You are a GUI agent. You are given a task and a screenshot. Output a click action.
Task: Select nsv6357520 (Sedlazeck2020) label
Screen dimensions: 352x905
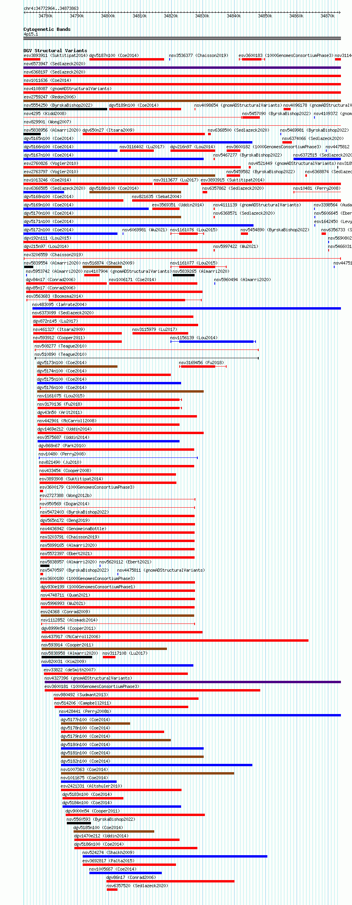tap(137, 886)
